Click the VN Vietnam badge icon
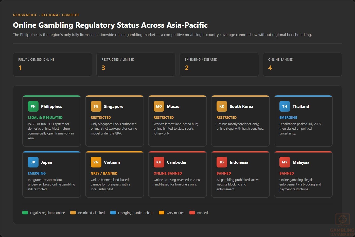Image resolution: width=355 pixels, height=237 pixels. (x=96, y=162)
